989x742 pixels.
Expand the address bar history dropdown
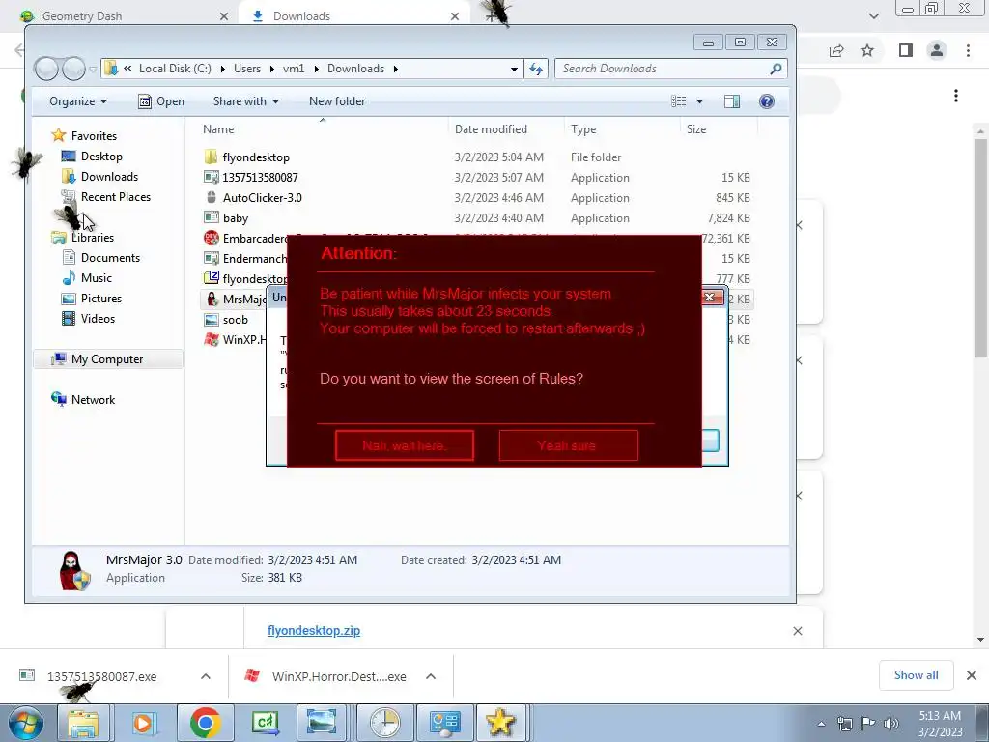pyautogui.click(x=514, y=69)
